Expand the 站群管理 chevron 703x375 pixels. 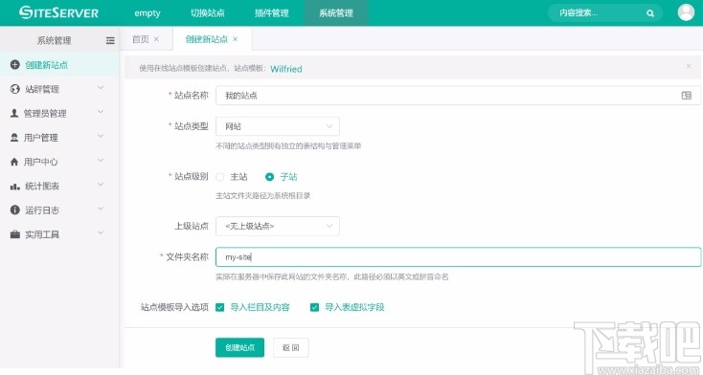point(101,88)
